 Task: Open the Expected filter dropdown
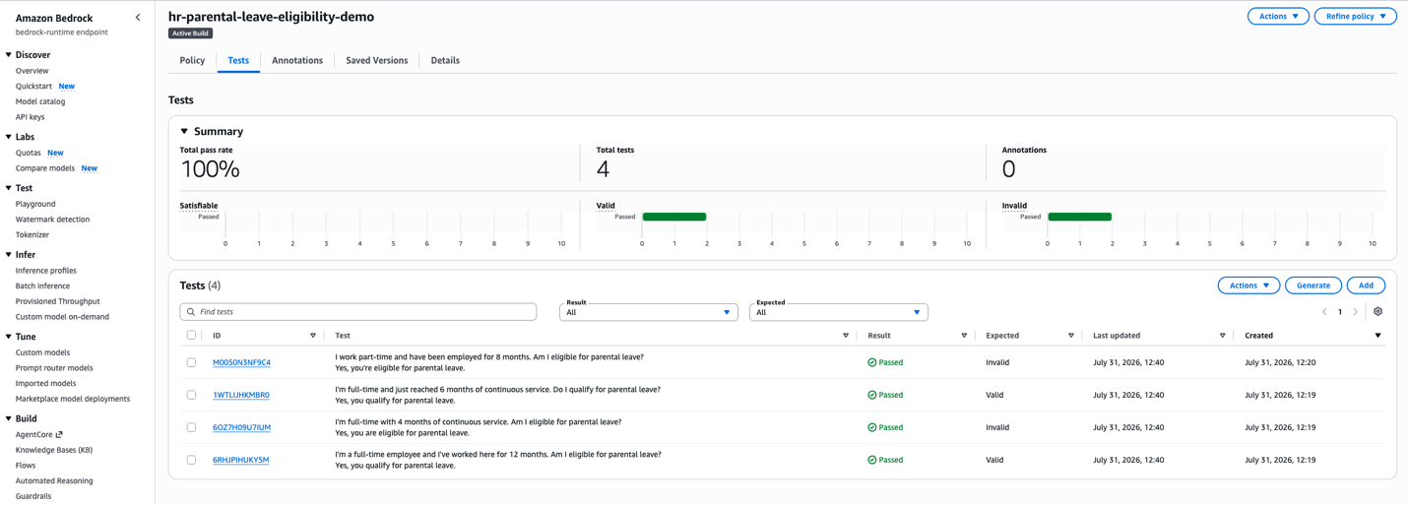(x=838, y=312)
